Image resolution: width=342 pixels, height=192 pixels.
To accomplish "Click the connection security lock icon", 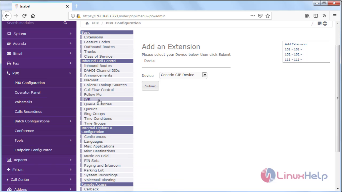I will coord(78,16).
